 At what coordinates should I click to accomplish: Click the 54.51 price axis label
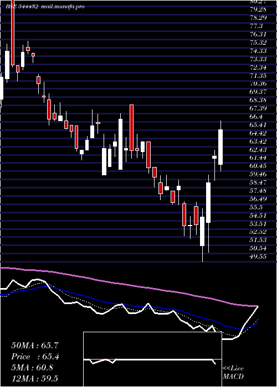click(x=258, y=215)
